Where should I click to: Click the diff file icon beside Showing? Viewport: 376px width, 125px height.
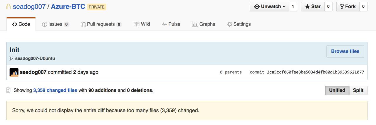pos(9,90)
